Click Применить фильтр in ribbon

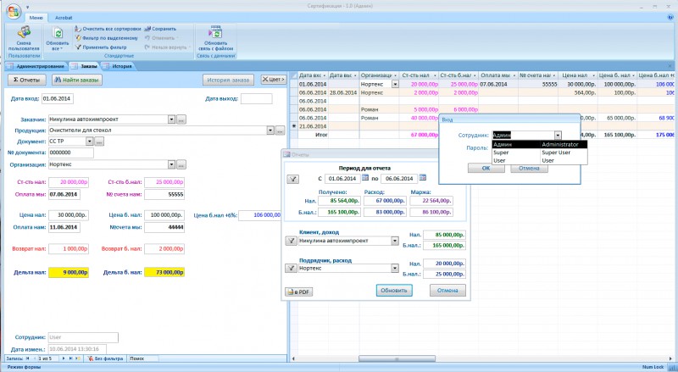pos(101,47)
